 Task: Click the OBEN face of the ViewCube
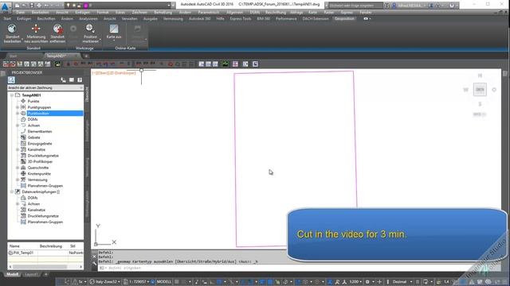(x=480, y=90)
